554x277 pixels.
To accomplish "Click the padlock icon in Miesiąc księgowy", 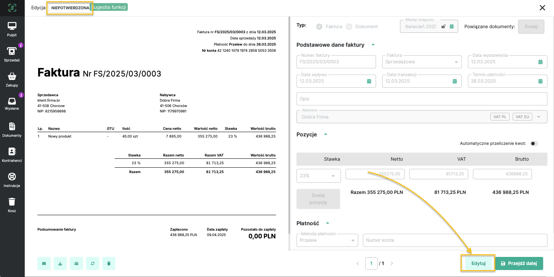I will (444, 27).
